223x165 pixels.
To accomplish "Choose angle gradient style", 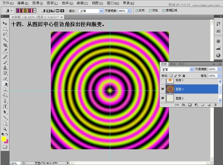I will click(x=53, y=11).
